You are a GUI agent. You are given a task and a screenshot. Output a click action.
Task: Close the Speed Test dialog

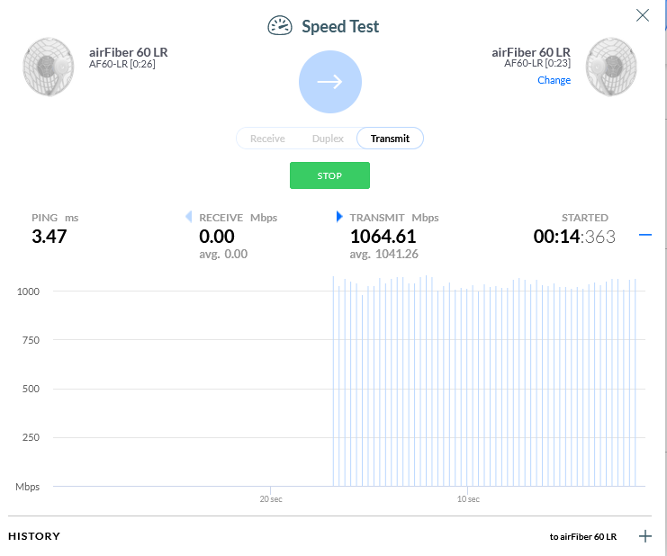[x=643, y=15]
